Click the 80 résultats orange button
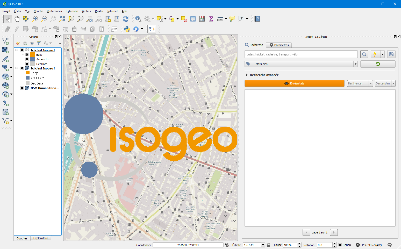The width and height of the screenshot is (401, 249). (x=294, y=83)
